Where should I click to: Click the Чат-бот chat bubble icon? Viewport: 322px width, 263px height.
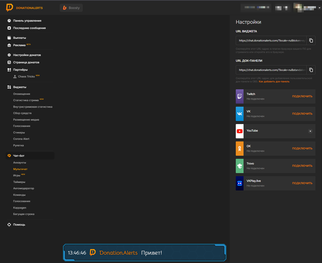point(9,156)
